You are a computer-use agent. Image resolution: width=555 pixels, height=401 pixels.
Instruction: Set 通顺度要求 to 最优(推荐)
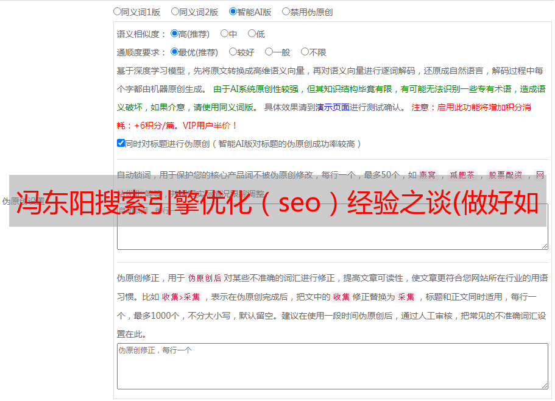(174, 52)
